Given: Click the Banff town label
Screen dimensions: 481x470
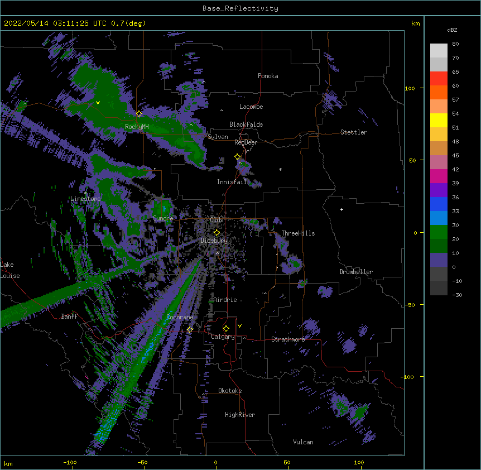Looking at the screenshot, I should 69,316.
